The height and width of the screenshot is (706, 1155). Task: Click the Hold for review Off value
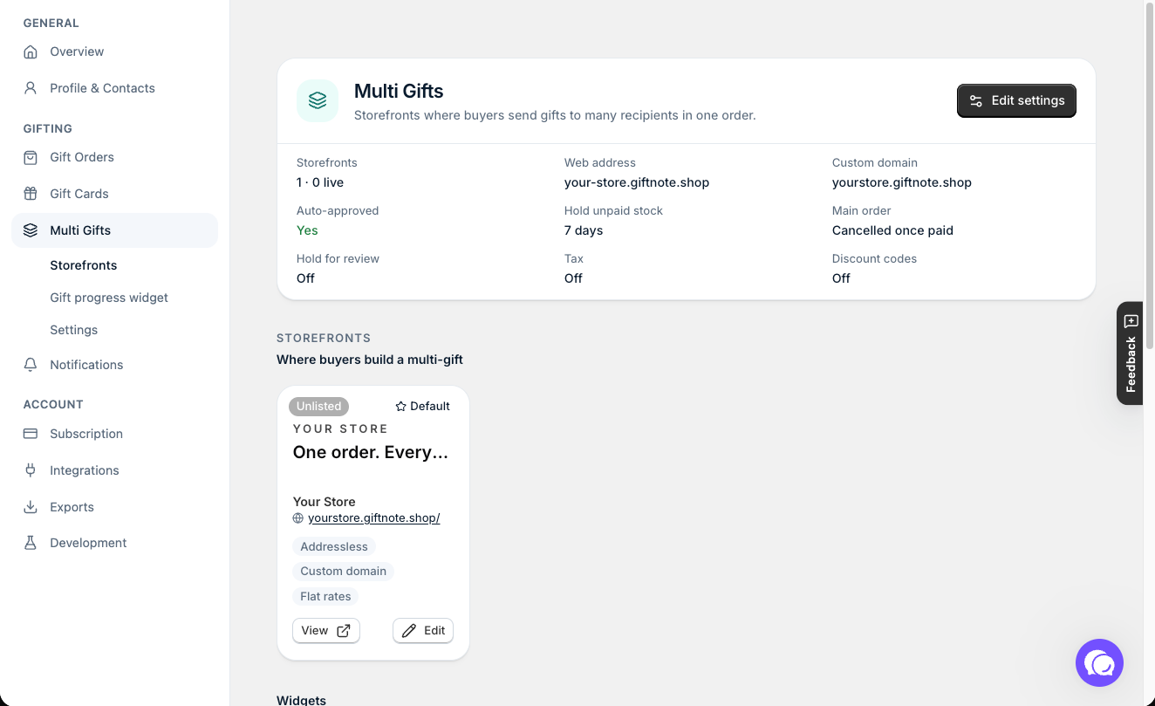point(305,278)
